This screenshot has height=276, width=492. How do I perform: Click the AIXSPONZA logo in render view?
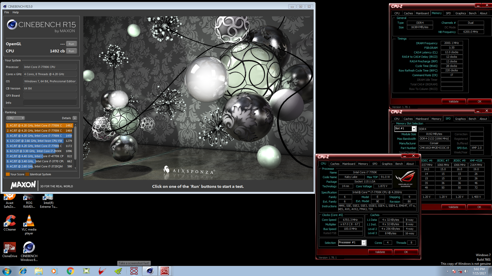[x=189, y=170]
